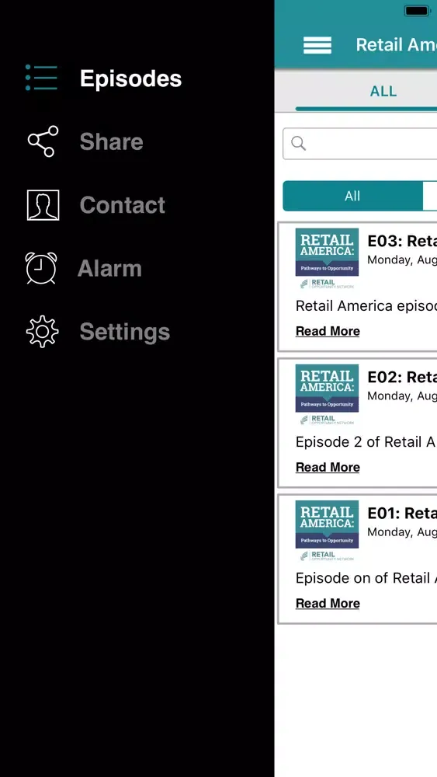Tap the E03 episode artwork thumbnail
437x777 pixels.
click(327, 259)
